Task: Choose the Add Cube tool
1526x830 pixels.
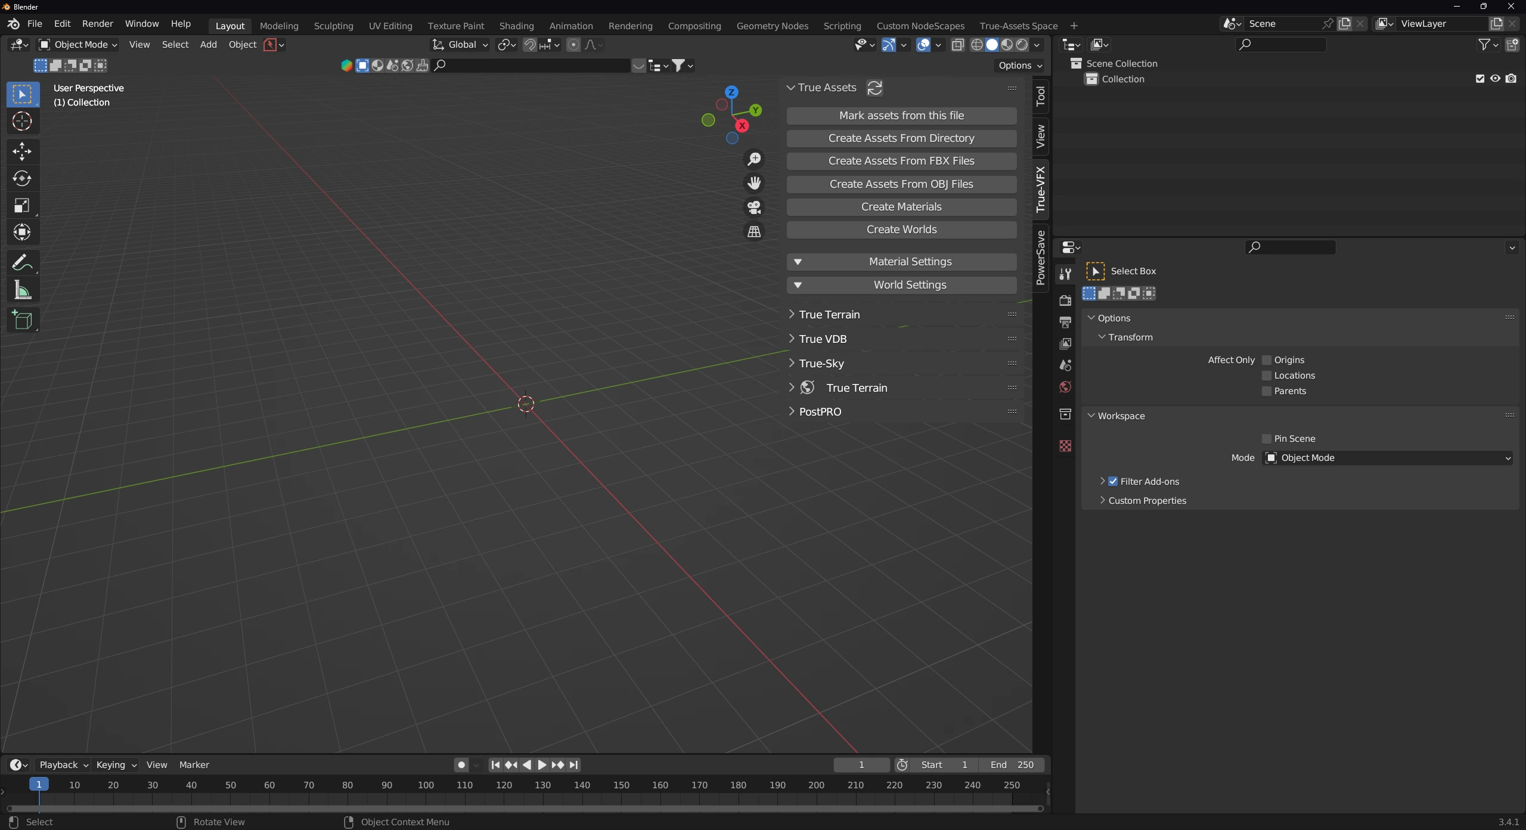Action: click(22, 320)
